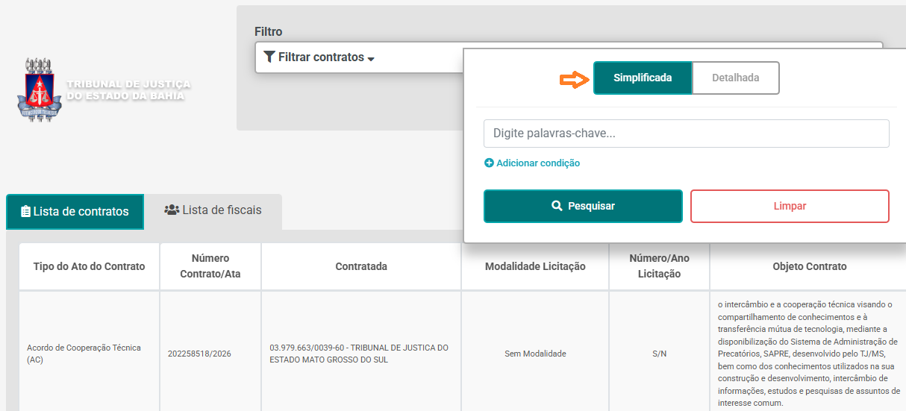Click the clipboard icon in Lista de contratos
The width and height of the screenshot is (906, 411).
[x=25, y=212]
